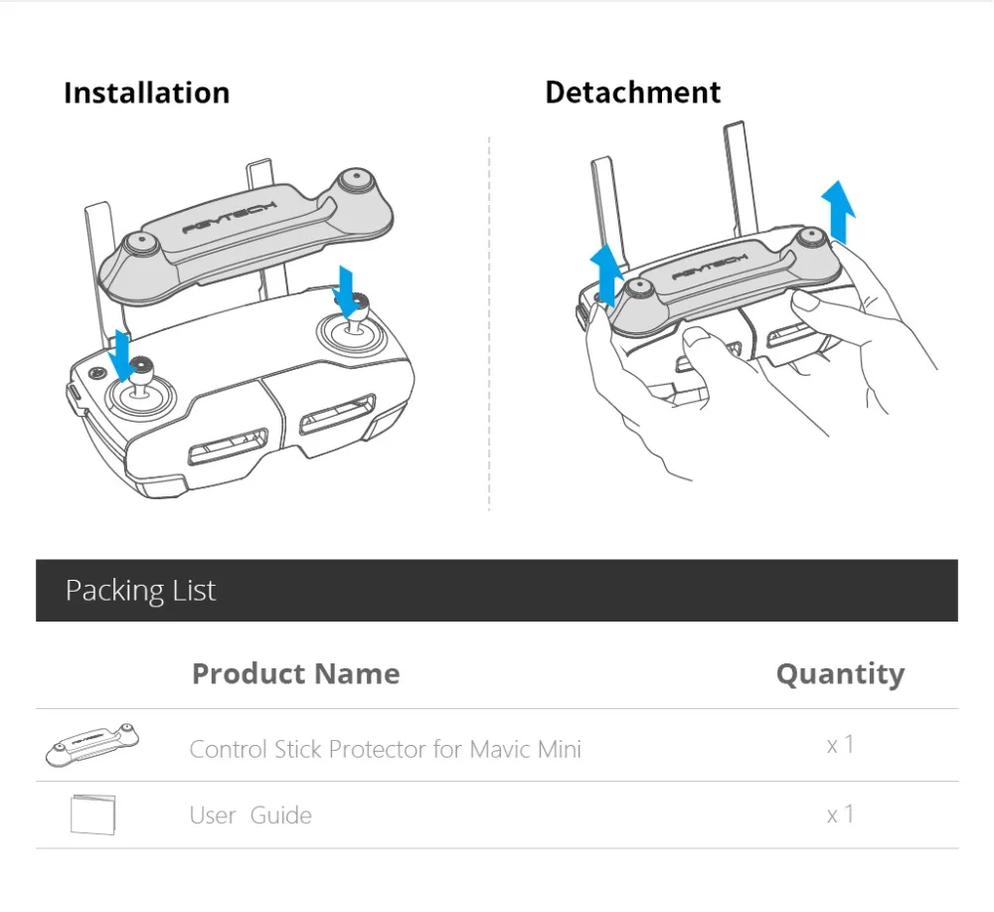
Task: Click the Detachment heading
Action: click(x=632, y=92)
